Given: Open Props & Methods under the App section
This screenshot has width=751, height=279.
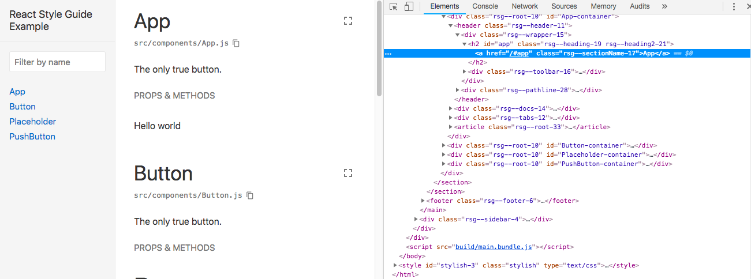Looking at the screenshot, I should (174, 96).
